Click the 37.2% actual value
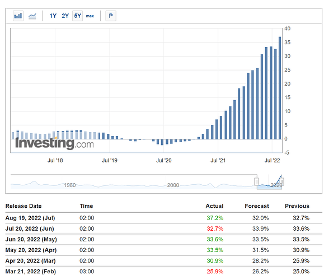Screen dimensions: 324x280 (x=215, y=218)
